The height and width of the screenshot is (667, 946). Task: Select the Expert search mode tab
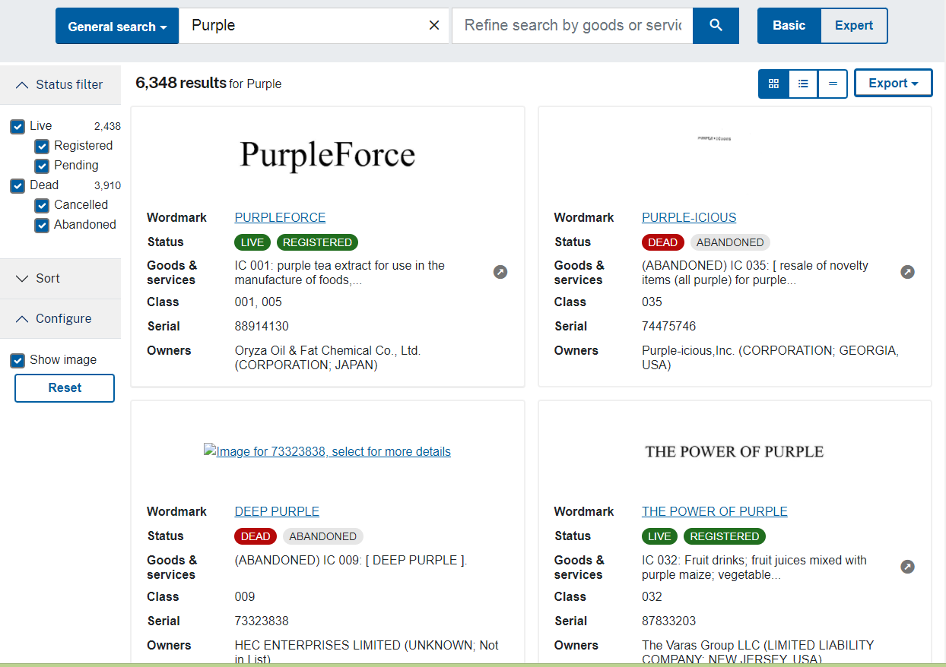853,26
